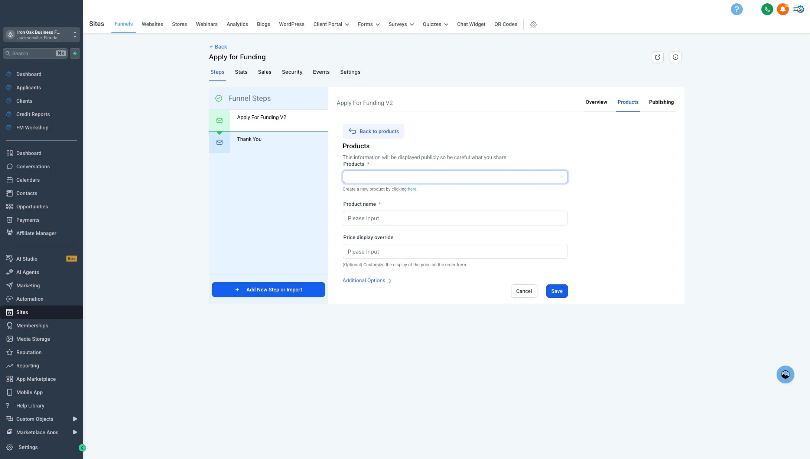Switch to the Publishing tab

pos(661,102)
